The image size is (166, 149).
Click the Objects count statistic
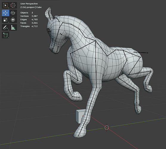pyautogui.click(x=27, y=13)
